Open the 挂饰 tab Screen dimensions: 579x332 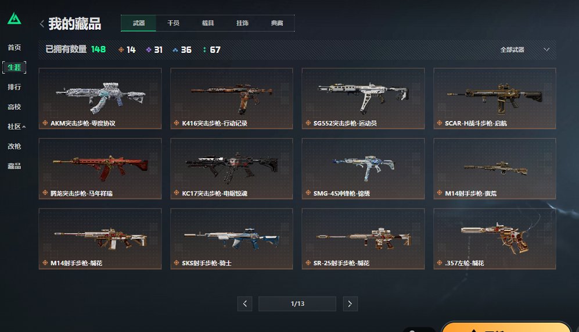243,23
